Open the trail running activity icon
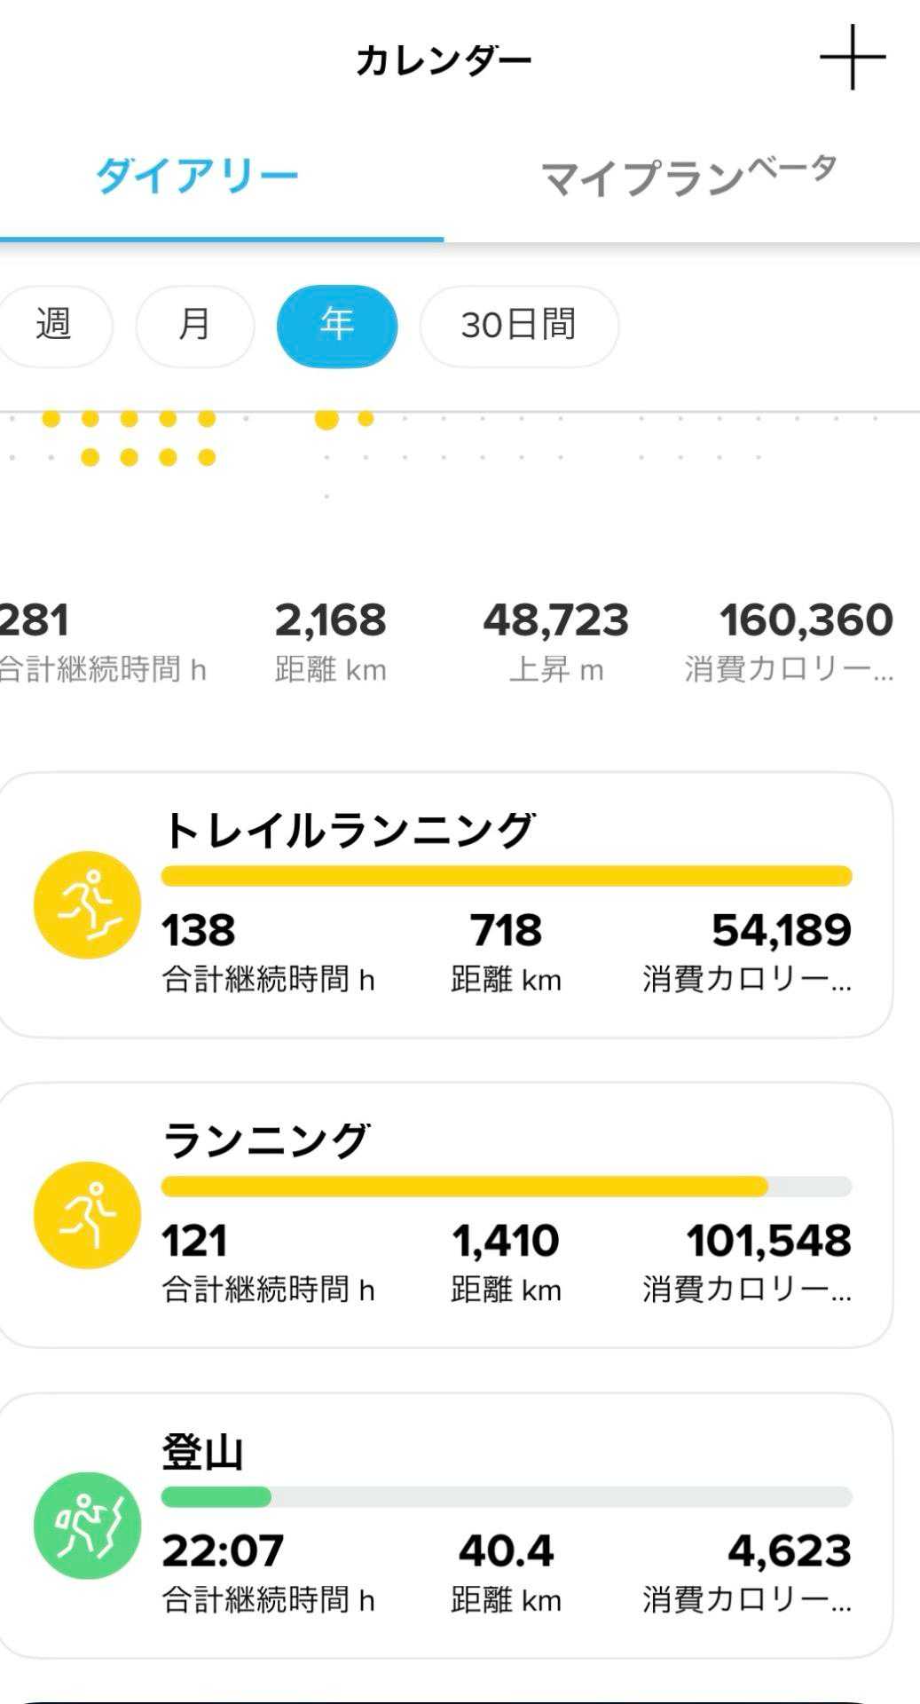 [87, 904]
